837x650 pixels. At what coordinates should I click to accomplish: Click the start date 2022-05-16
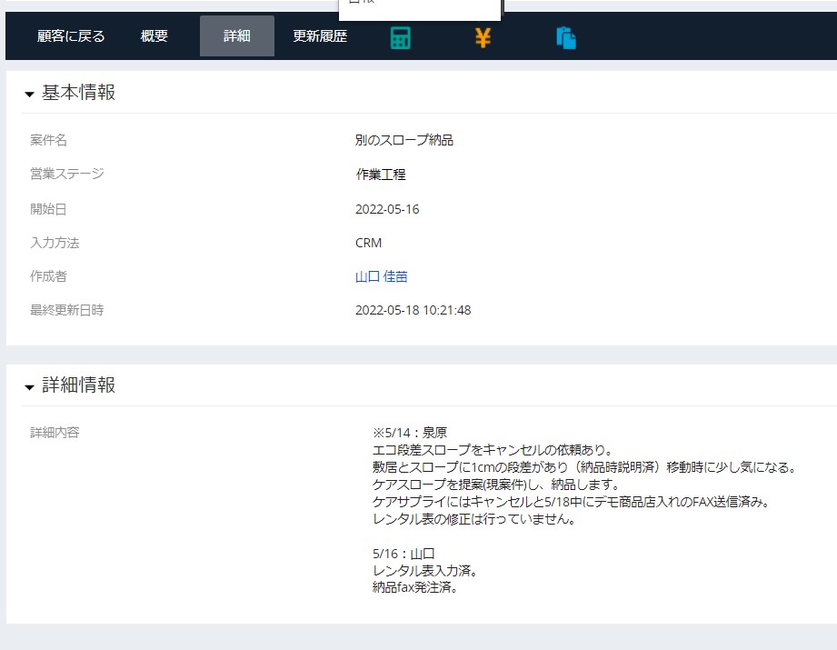pyautogui.click(x=387, y=209)
